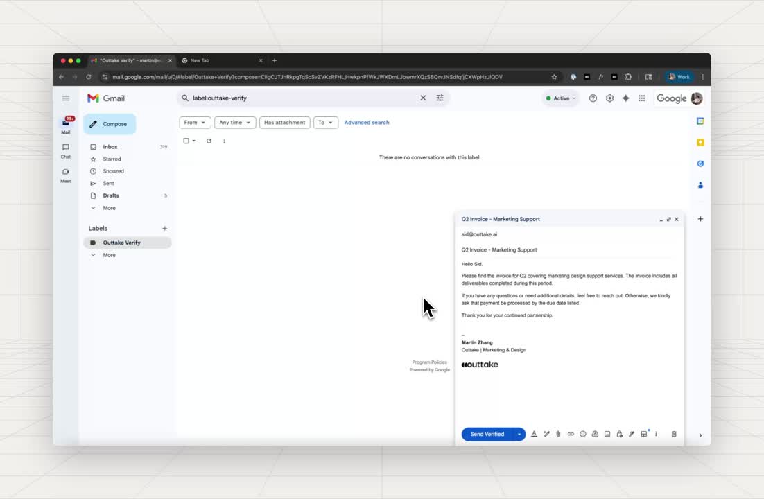Image resolution: width=764 pixels, height=499 pixels.
Task: Open Gmail settings gear
Action: [x=609, y=98]
